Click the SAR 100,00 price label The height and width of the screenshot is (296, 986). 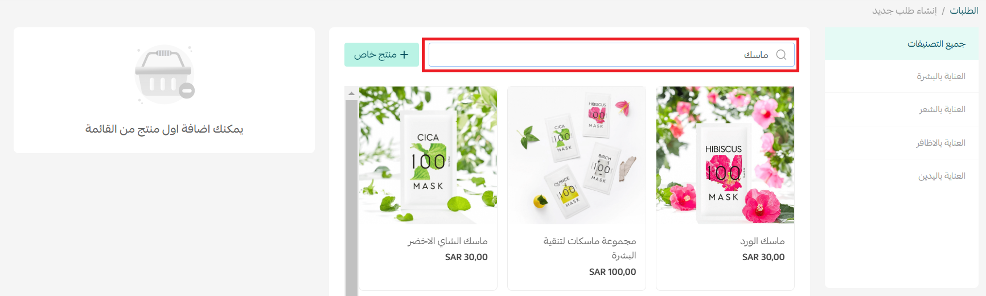tap(613, 272)
